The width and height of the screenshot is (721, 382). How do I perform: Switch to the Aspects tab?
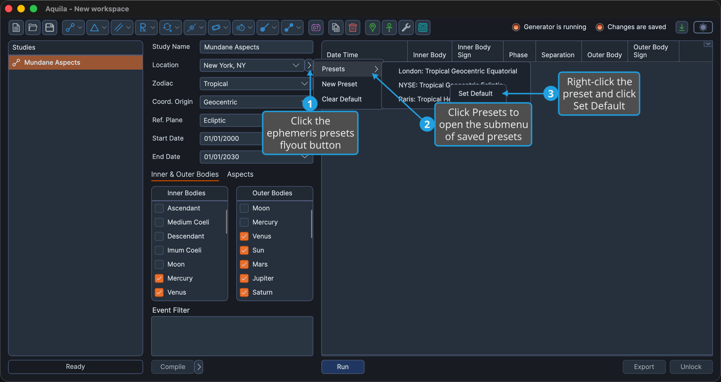coord(240,174)
